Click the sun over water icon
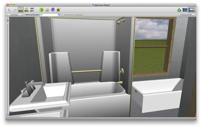The image size is (202, 128). click(47, 10)
